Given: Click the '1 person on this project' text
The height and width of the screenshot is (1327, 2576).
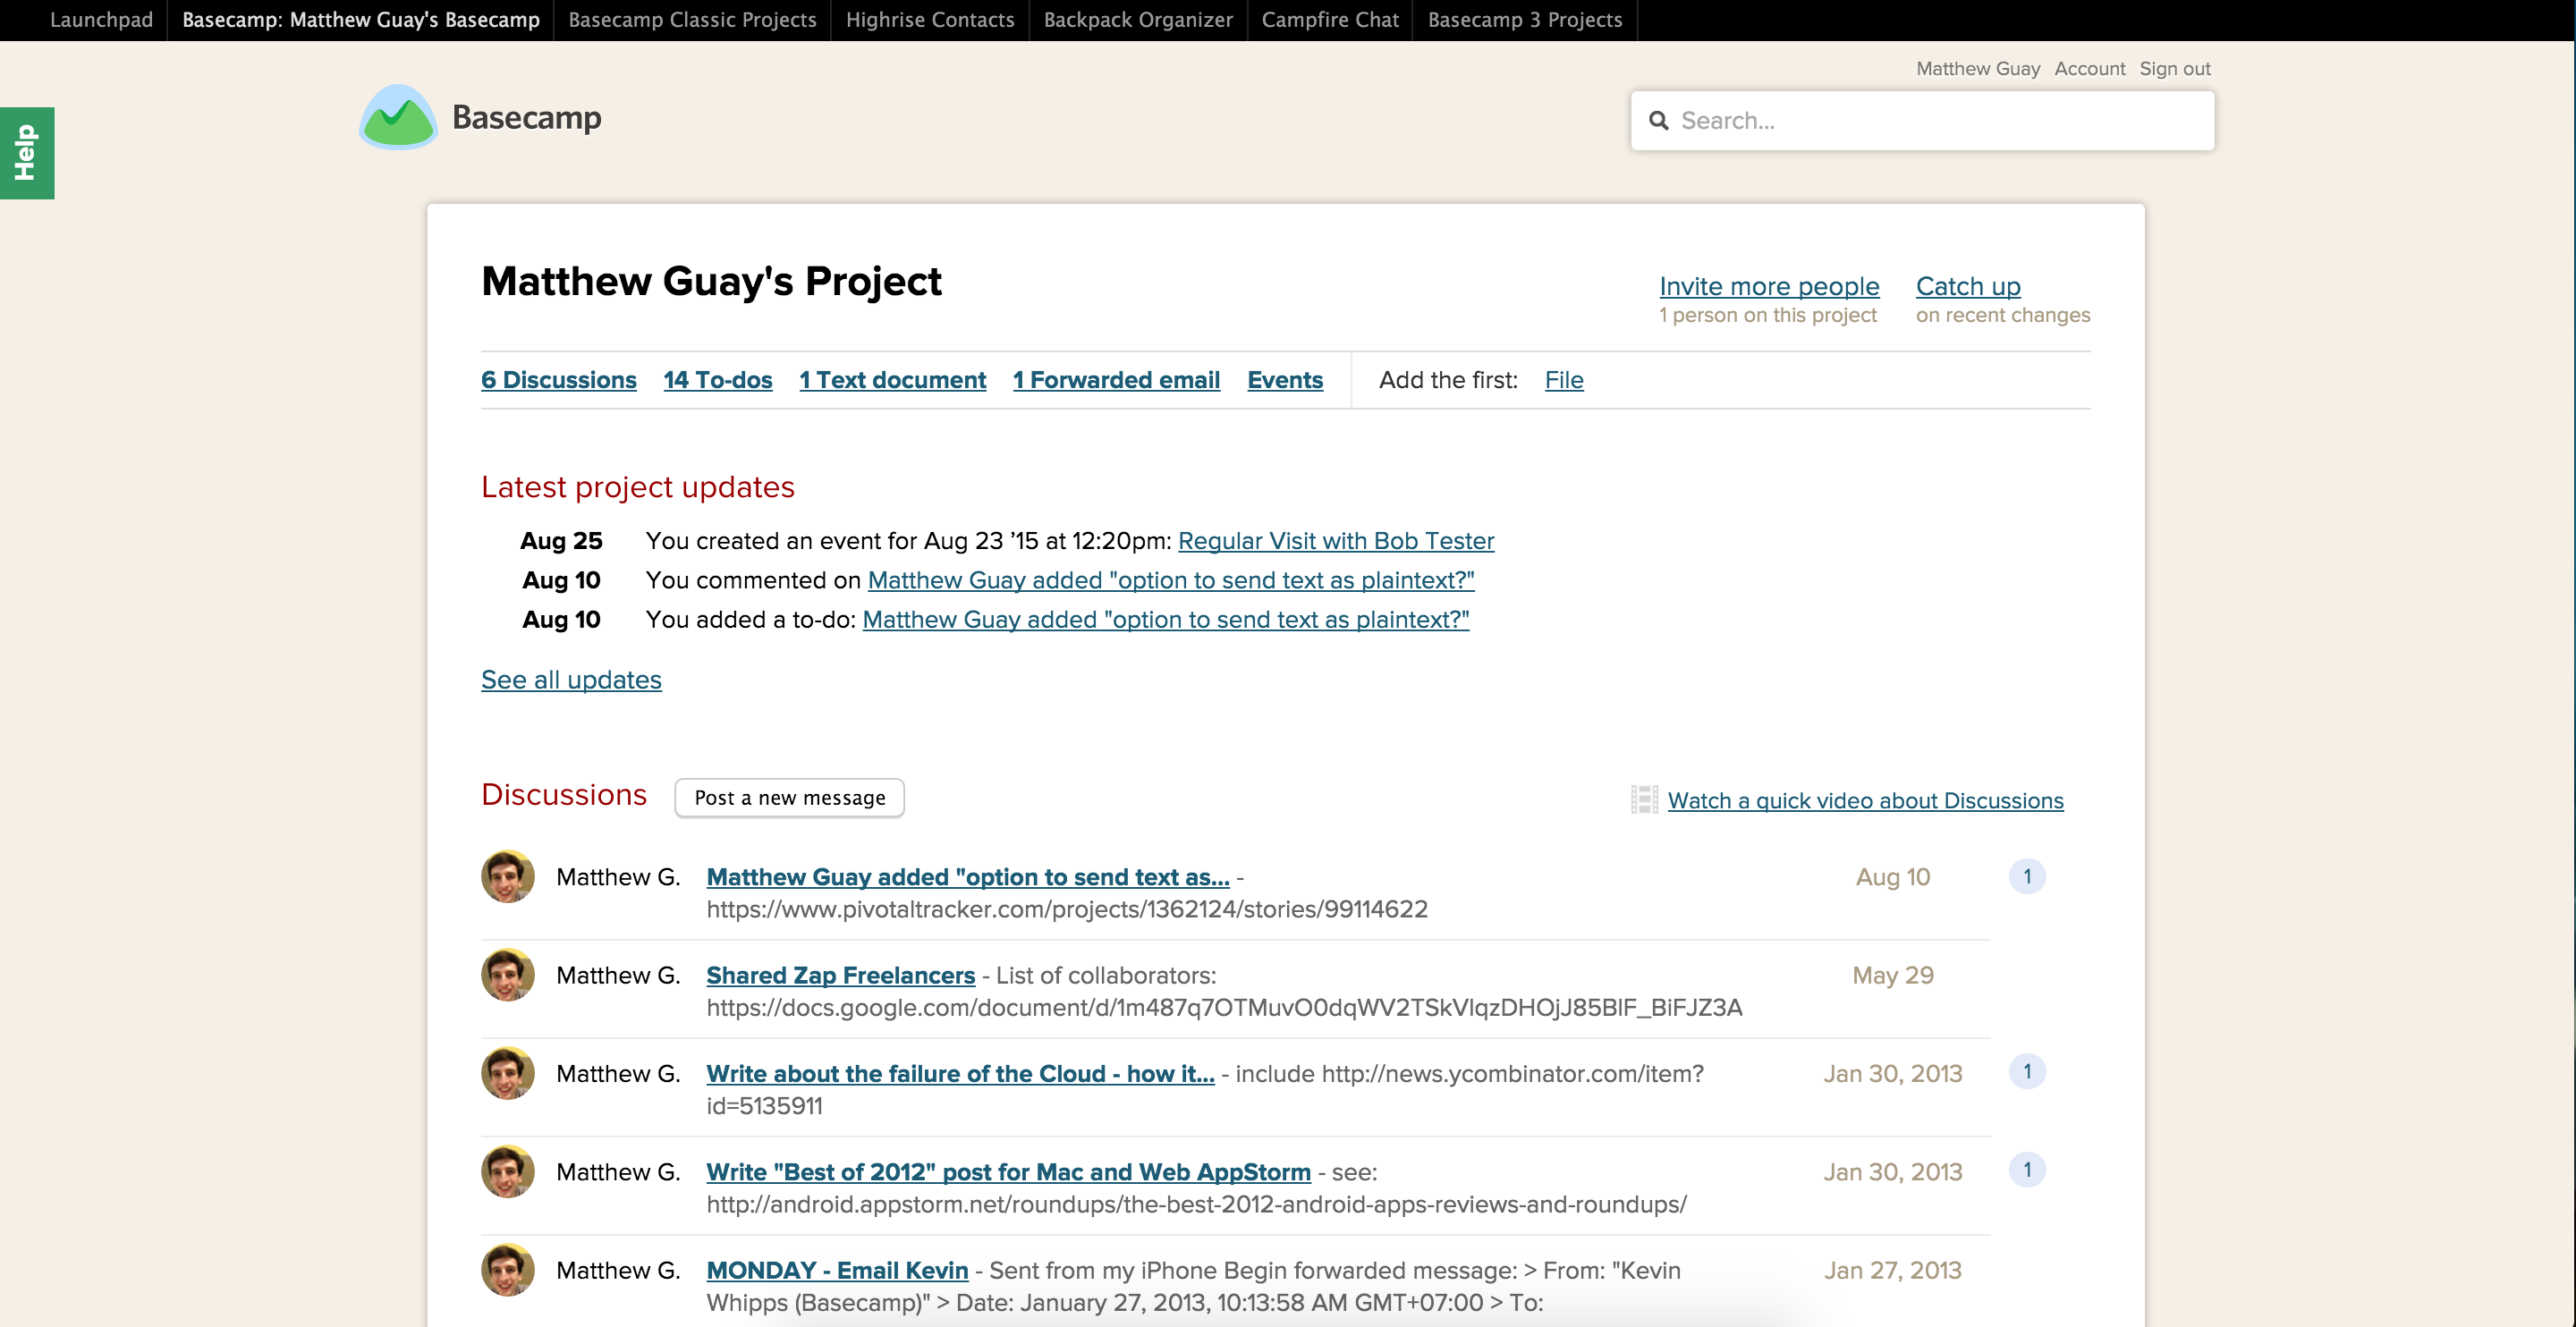Looking at the screenshot, I should pos(1768,315).
